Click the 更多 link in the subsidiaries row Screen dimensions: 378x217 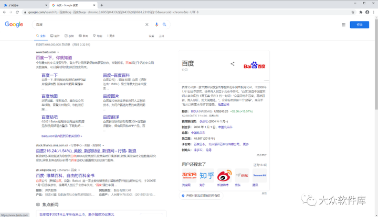(x=246, y=144)
